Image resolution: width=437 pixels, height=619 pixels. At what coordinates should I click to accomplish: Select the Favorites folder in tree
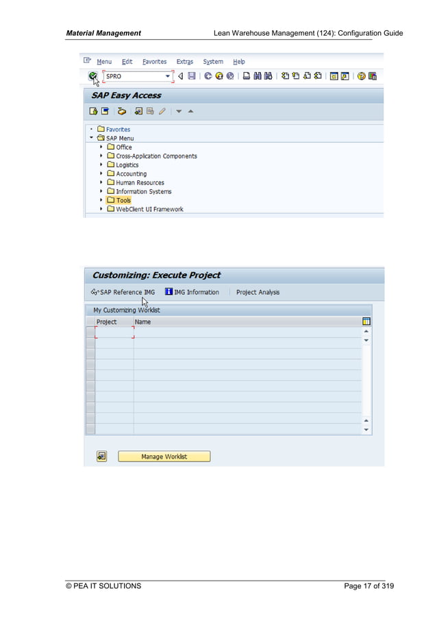pyautogui.click(x=118, y=129)
